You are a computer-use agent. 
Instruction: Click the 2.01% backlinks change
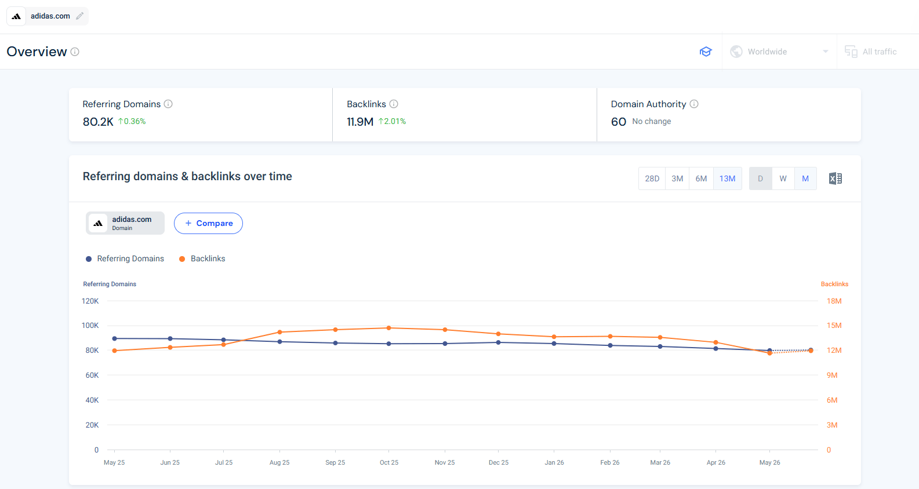(392, 121)
